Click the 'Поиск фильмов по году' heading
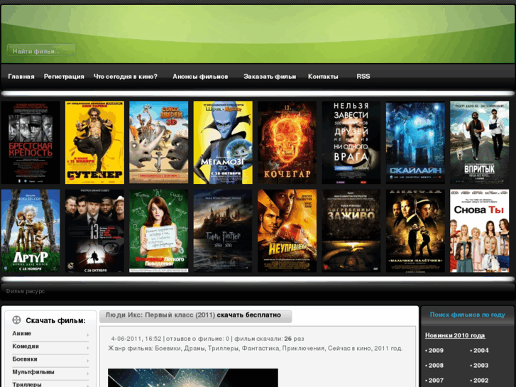The width and height of the screenshot is (516, 387). pos(467,315)
